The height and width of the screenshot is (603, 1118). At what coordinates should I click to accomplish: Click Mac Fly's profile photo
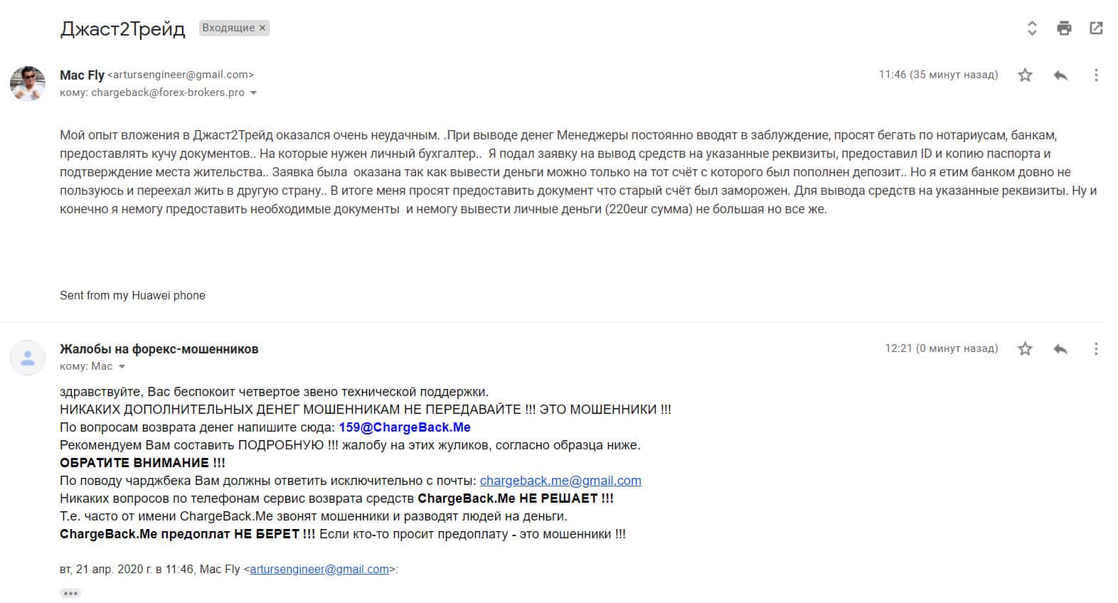pos(28,84)
